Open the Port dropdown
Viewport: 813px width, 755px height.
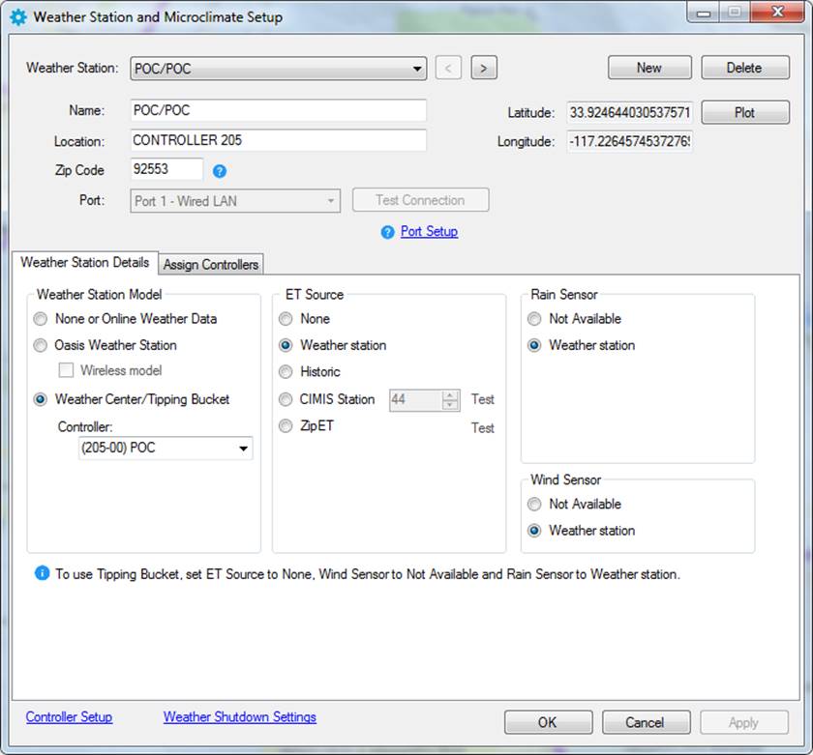[235, 201]
